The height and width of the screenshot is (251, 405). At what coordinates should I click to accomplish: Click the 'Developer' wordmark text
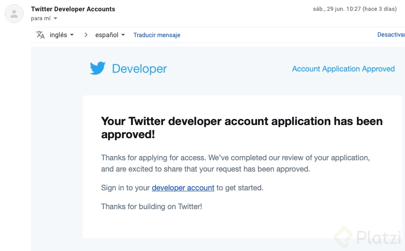pos(139,69)
